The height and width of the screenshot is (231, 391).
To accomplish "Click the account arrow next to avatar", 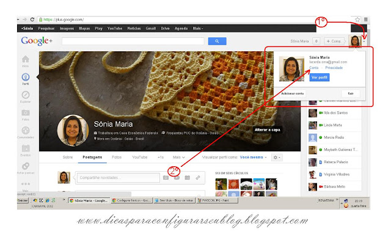I will tap(364, 42).
